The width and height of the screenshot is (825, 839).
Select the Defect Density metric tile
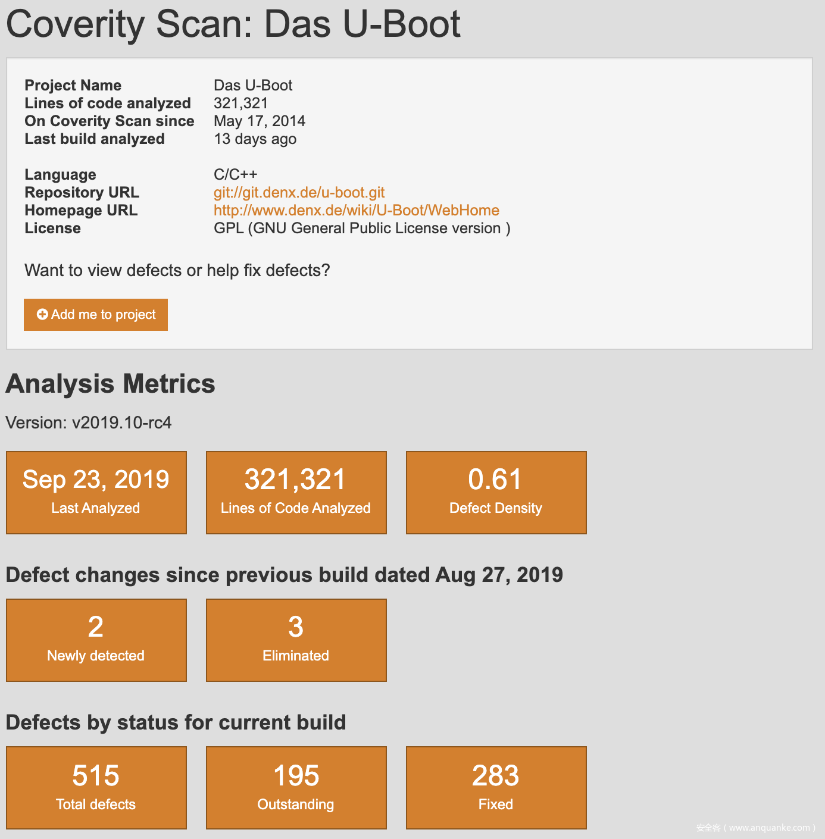tap(495, 492)
